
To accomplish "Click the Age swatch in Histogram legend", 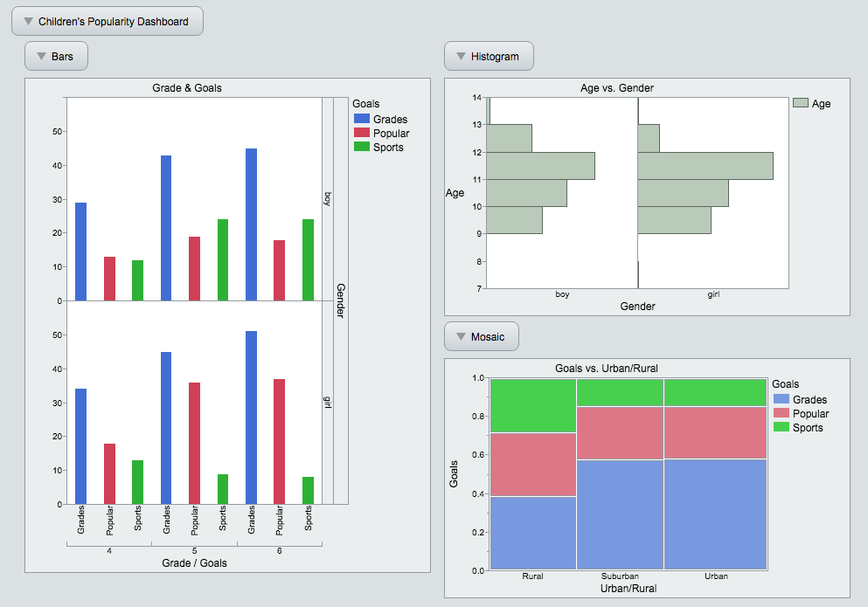I will tap(801, 103).
